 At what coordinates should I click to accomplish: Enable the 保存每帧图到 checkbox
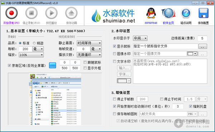click(115, 114)
